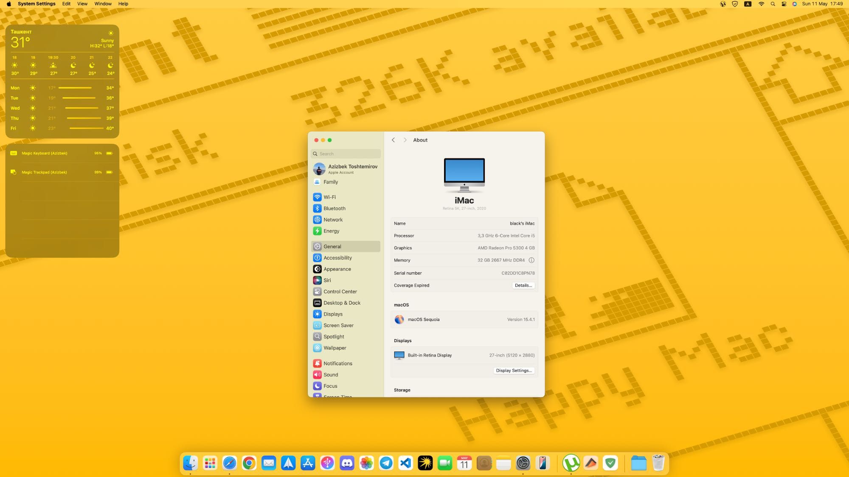Click the memory info icon
The height and width of the screenshot is (477, 849).
point(531,260)
